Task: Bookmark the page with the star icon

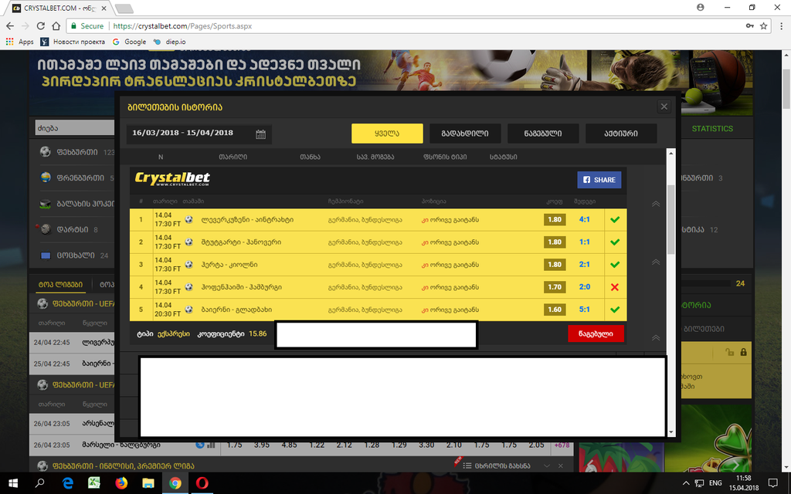Action: pyautogui.click(x=764, y=25)
